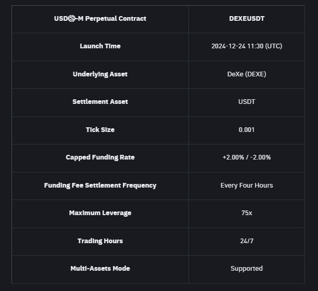
Task: Select the Every Four Hours value
Action: 247,186
